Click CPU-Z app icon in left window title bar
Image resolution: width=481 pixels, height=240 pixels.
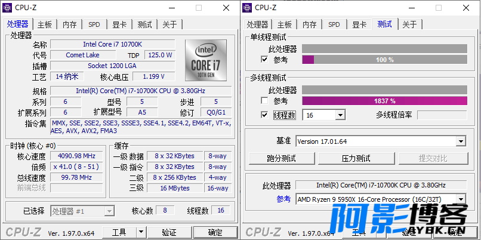point(7,8)
